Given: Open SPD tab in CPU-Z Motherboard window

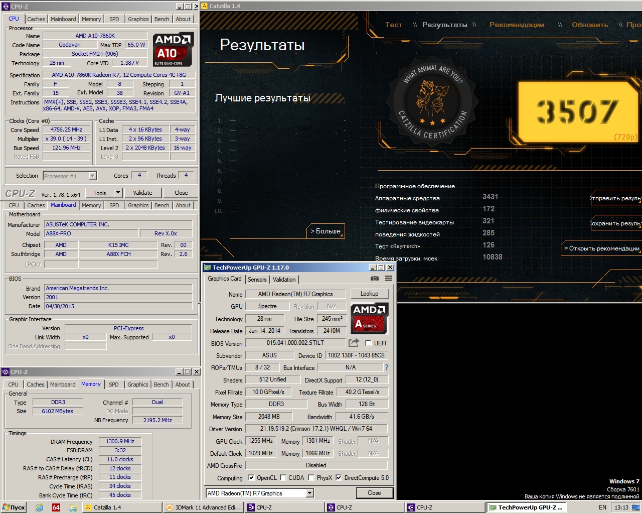Looking at the screenshot, I should [x=114, y=205].
